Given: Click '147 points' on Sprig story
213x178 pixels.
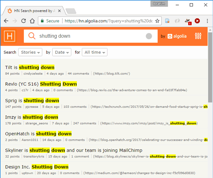Looking at the screenshot, I should [x=13, y=107].
